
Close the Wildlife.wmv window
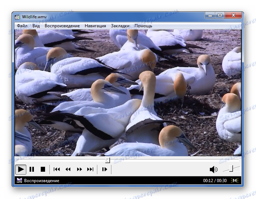click(x=233, y=15)
